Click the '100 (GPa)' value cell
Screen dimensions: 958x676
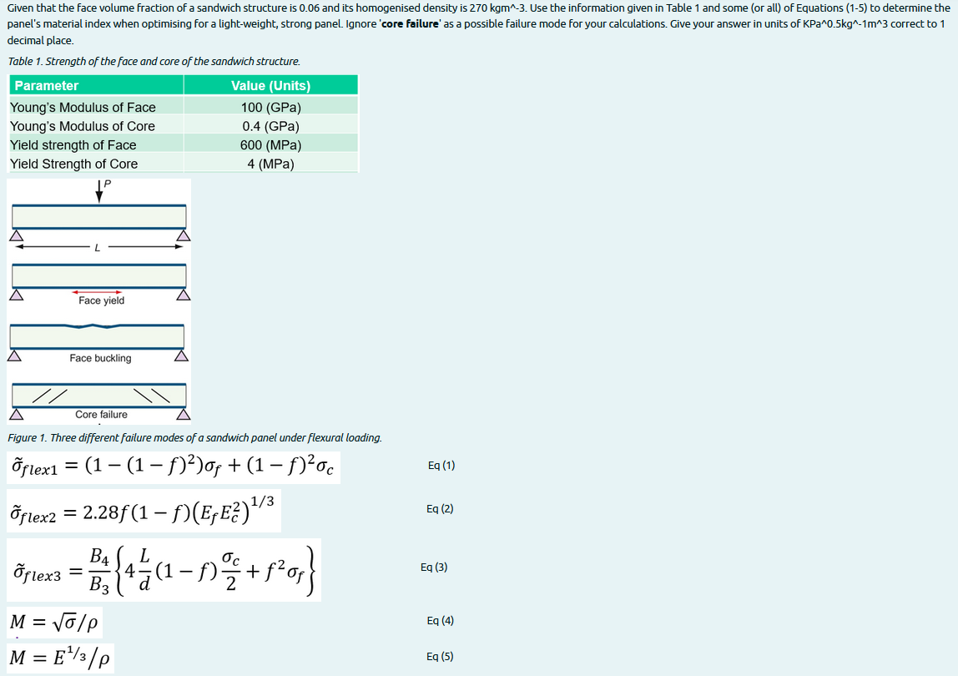pyautogui.click(x=270, y=107)
